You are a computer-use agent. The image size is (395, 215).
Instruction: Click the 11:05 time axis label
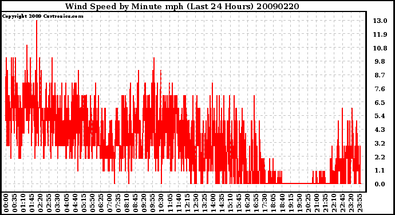(170, 203)
